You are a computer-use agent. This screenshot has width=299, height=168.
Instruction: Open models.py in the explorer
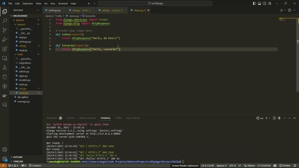(26, 80)
